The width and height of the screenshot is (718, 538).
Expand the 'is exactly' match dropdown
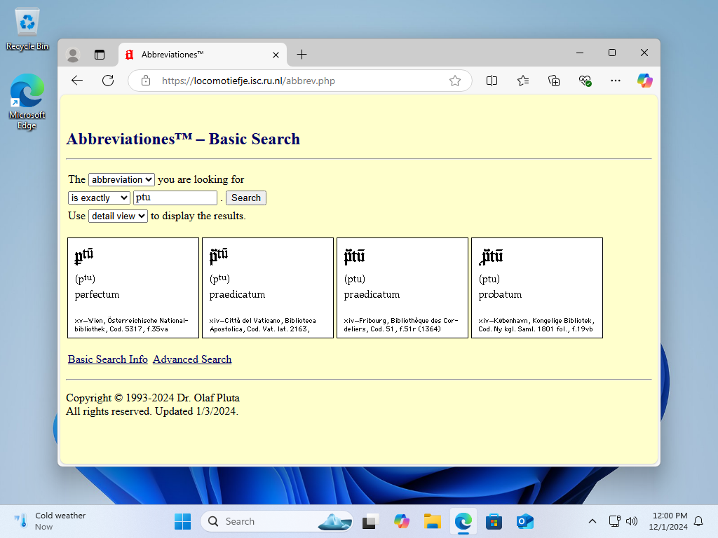tap(99, 198)
